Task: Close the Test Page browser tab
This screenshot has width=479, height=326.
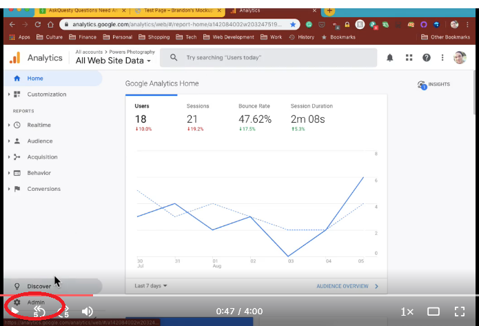Action: (x=219, y=10)
